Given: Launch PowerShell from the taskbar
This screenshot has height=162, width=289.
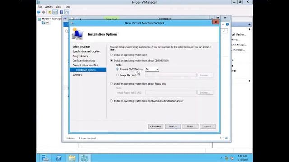Looking at the screenshot, I should pyautogui.click(x=59, y=158).
